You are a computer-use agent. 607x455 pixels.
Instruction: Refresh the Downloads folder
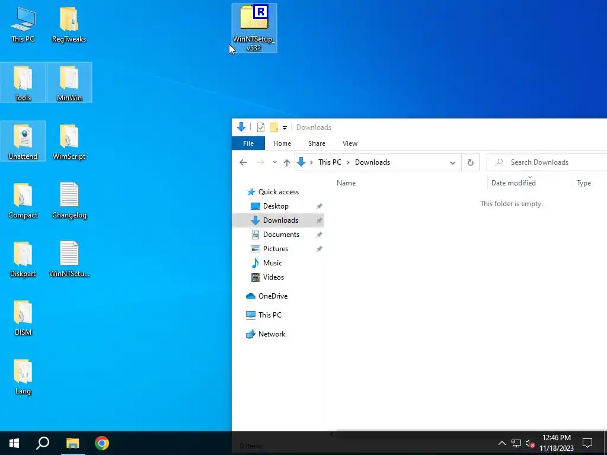tap(470, 162)
